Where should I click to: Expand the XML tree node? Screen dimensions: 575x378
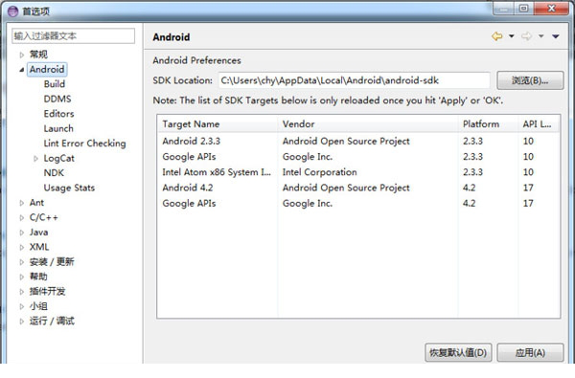pyautogui.click(x=22, y=248)
